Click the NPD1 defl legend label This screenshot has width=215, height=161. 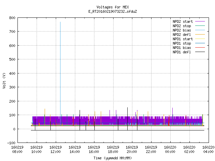click(182, 52)
